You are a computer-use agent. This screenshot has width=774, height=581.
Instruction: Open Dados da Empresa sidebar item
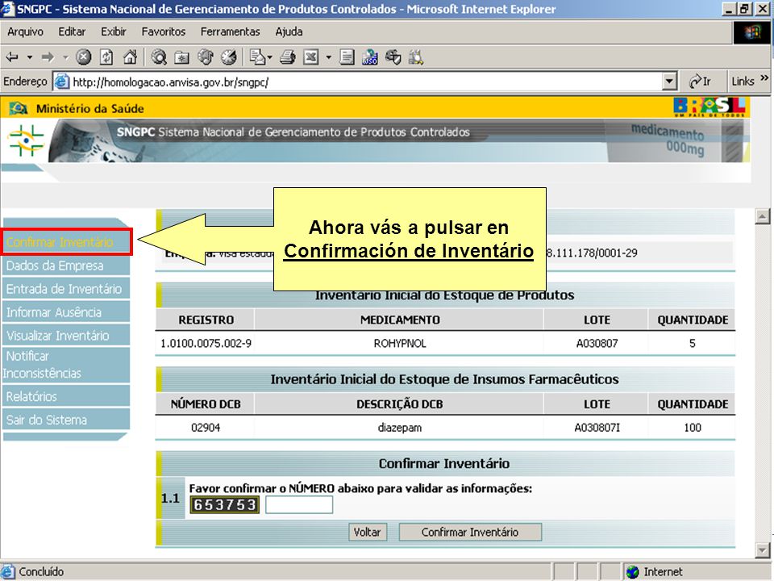coord(67,265)
